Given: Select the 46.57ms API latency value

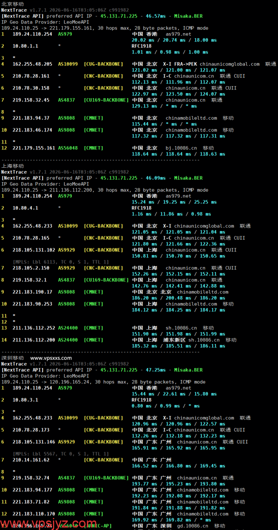Looking at the screenshot, I should 156,16.
